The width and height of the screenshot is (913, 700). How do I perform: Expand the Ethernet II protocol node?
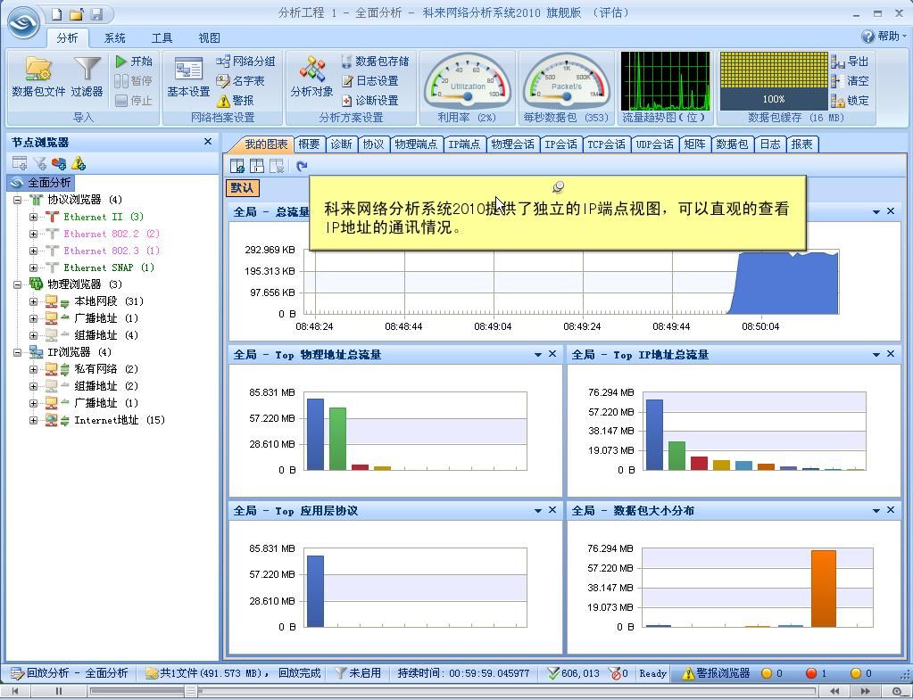(x=33, y=217)
